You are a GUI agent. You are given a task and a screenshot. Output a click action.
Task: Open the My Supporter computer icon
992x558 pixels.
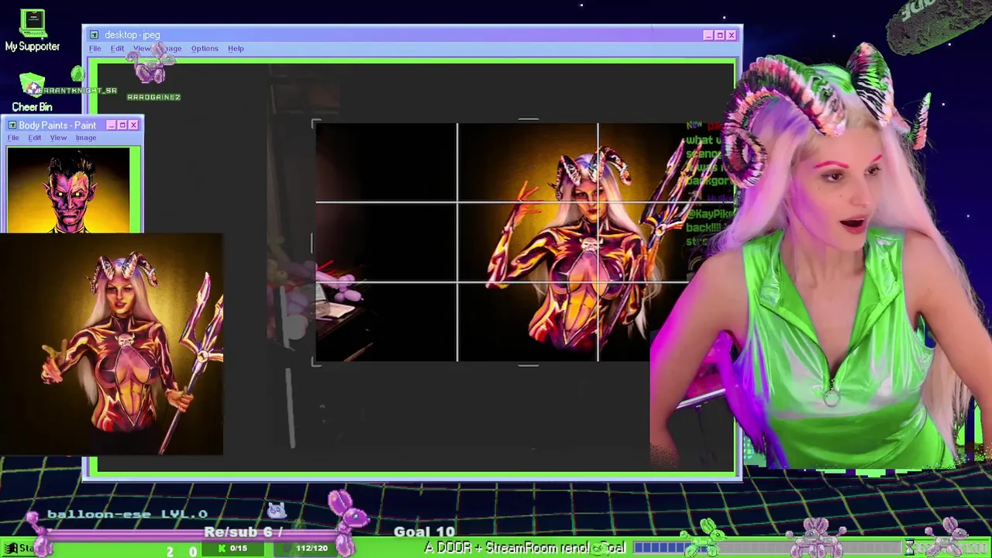coord(33,24)
